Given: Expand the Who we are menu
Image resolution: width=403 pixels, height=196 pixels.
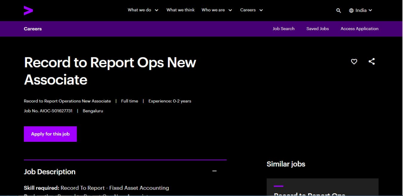Looking at the screenshot, I should (x=217, y=10).
